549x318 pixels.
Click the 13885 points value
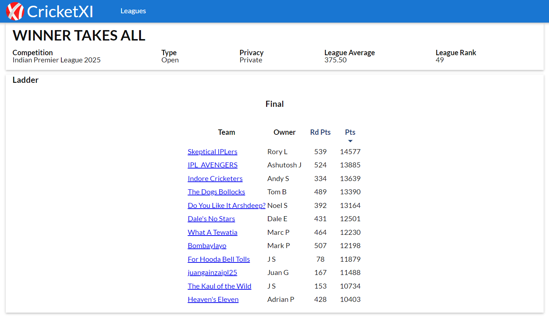click(350, 165)
